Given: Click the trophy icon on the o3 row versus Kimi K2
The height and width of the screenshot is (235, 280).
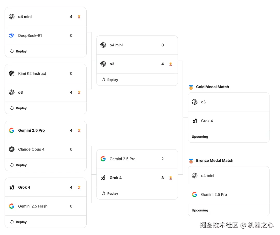Looking at the screenshot, I should (79, 92).
